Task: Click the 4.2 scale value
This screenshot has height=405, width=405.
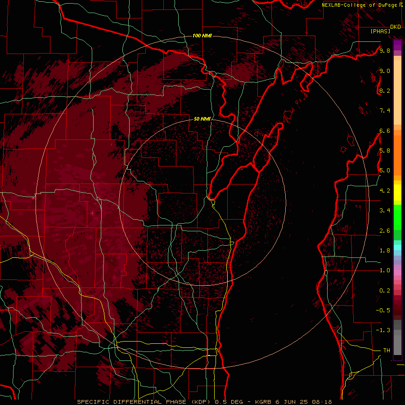Action: point(385,191)
